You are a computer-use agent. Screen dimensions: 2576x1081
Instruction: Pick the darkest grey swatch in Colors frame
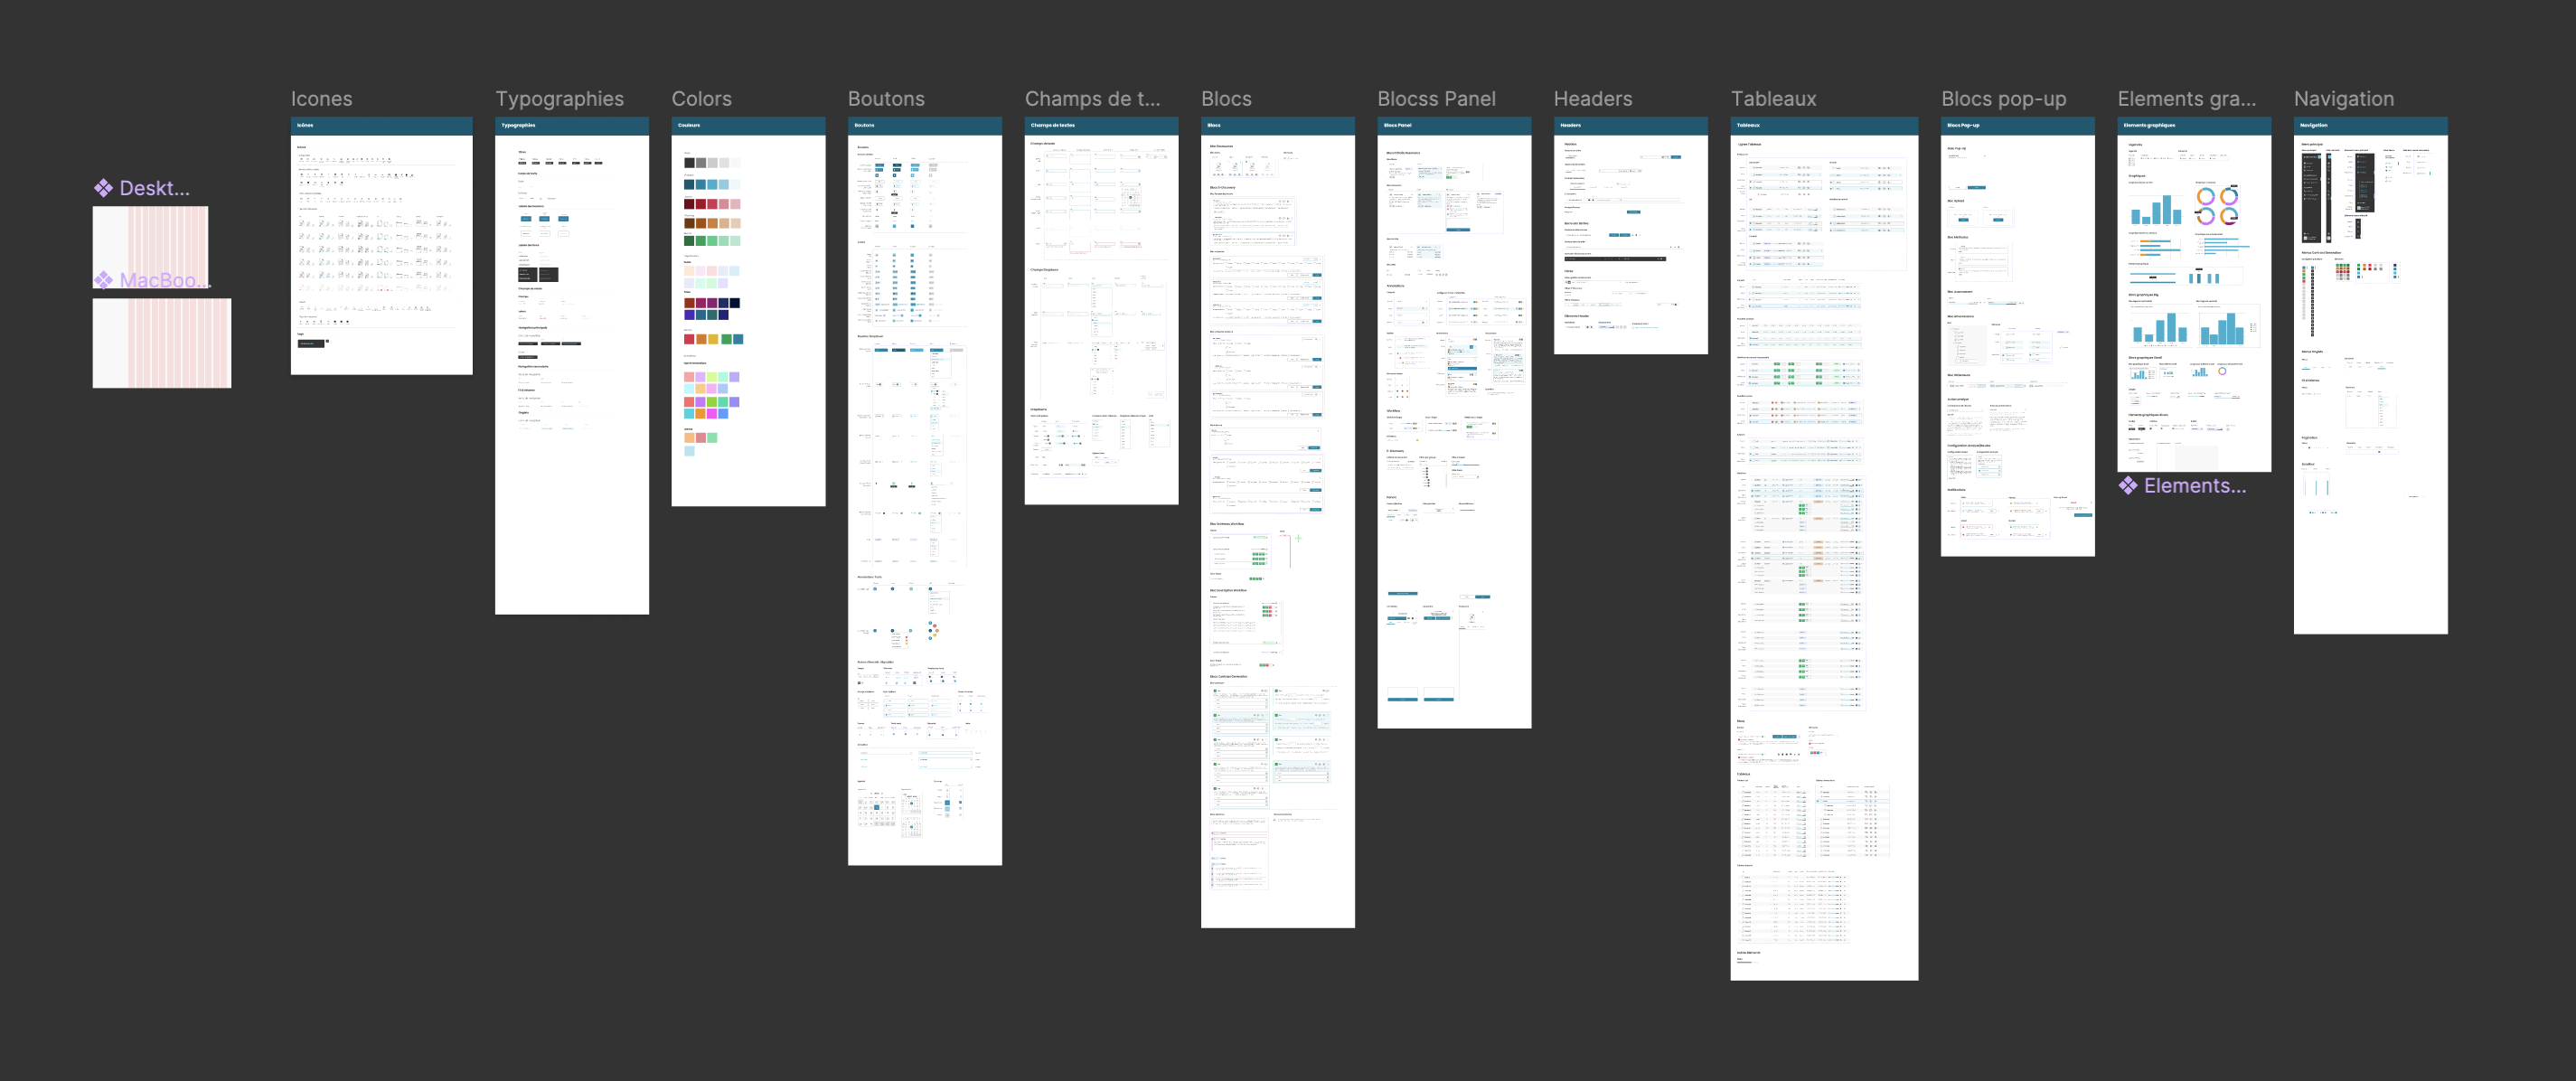689,163
